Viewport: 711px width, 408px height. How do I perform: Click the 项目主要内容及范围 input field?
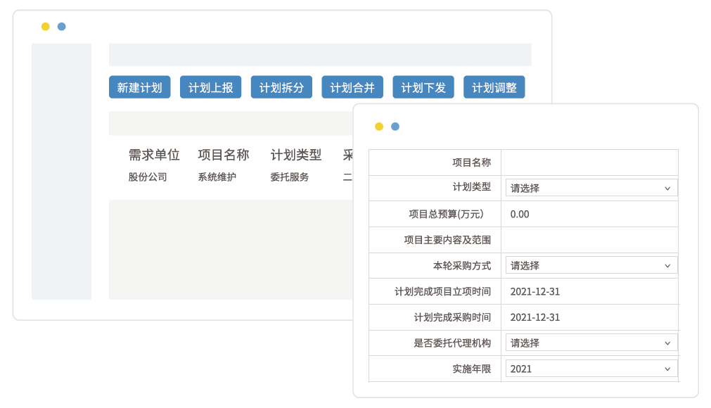589,240
